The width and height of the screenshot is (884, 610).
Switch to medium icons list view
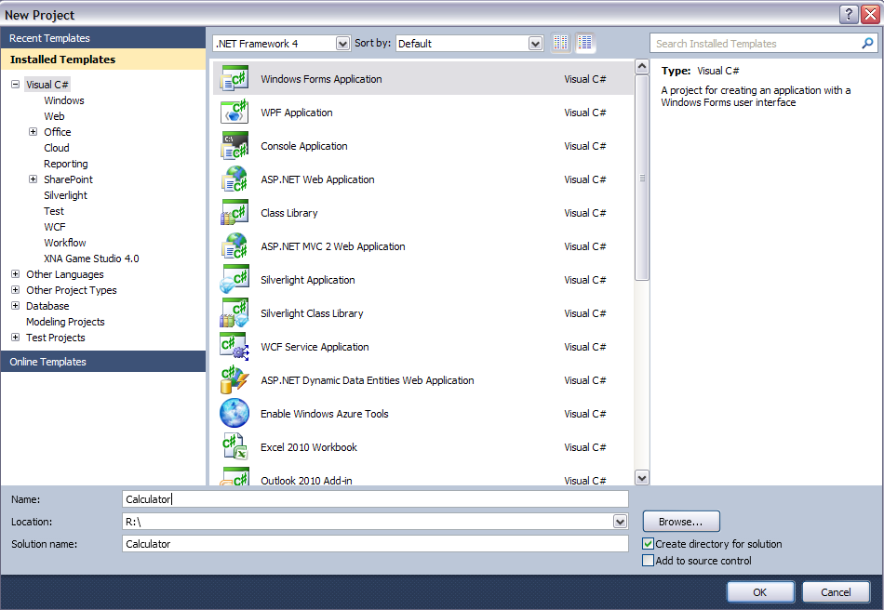coord(584,43)
